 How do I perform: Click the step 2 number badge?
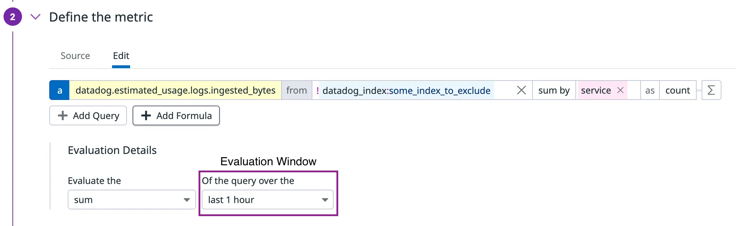[x=13, y=17]
